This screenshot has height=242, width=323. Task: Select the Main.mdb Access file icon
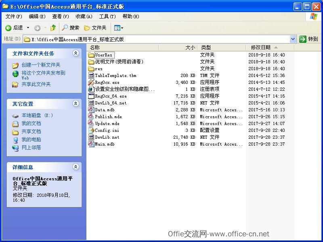[91, 144]
